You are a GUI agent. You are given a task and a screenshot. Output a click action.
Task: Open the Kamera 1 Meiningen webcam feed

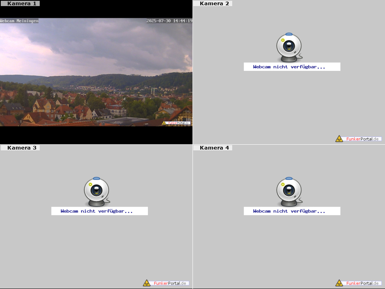[96, 72]
